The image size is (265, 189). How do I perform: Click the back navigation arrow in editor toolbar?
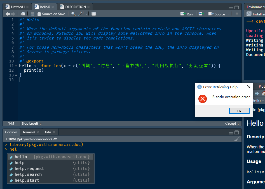(8, 13)
